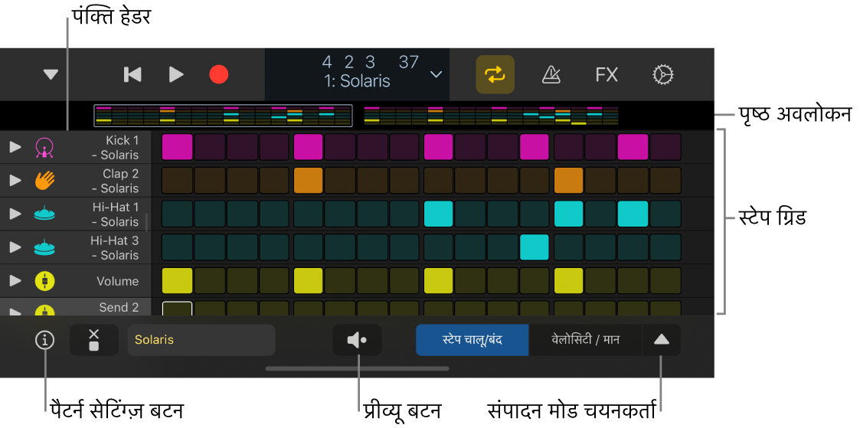Screen dimensions: 860x428
Task: Turn off the thirteenth Clap 2 step
Action: click(569, 180)
